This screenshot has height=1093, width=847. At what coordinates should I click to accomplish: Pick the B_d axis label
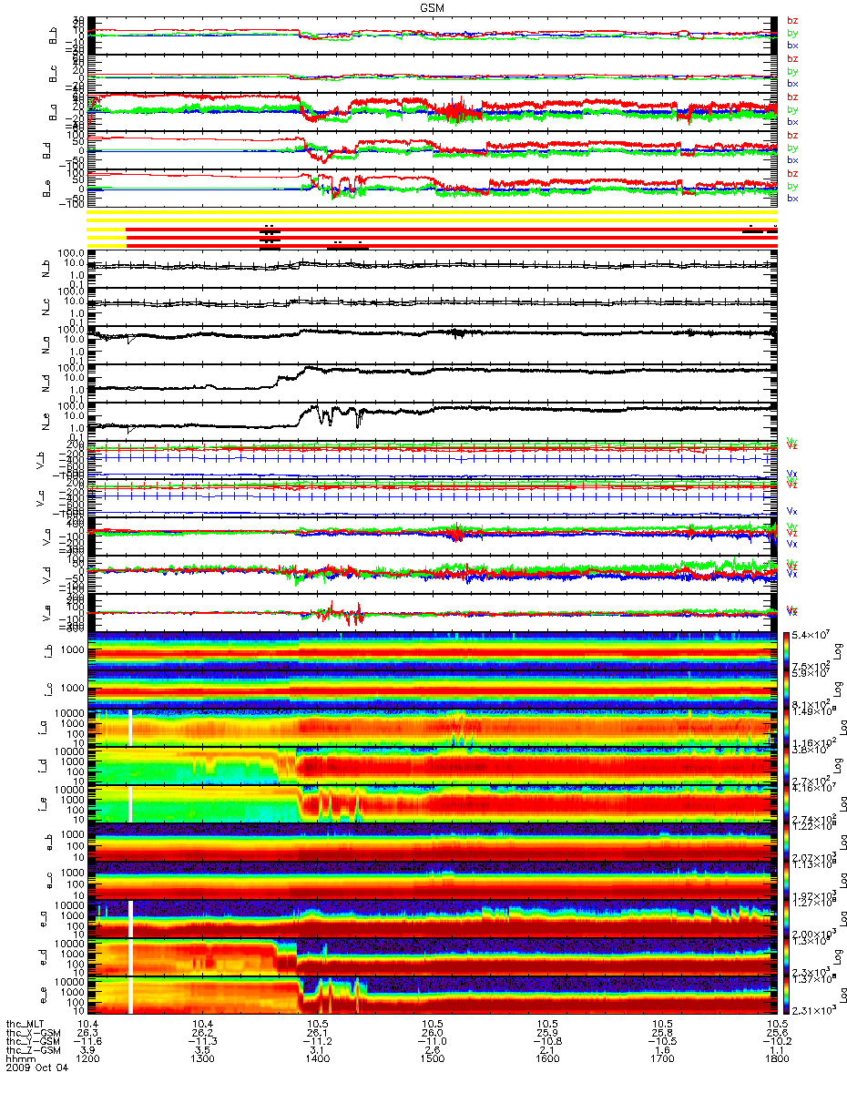[46, 151]
